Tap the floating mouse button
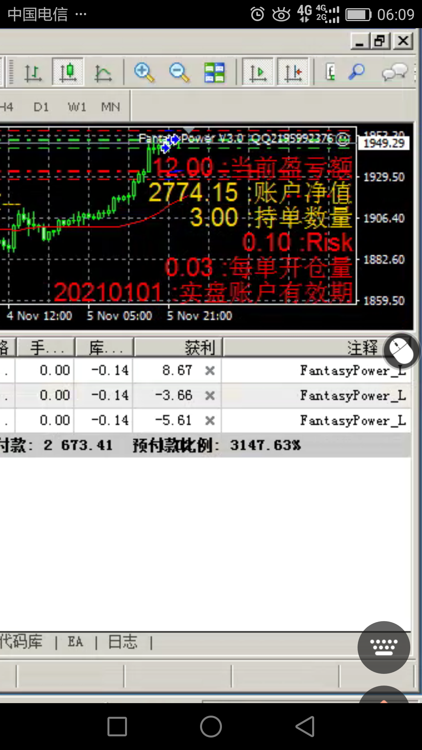This screenshot has width=422, height=750. (x=402, y=351)
